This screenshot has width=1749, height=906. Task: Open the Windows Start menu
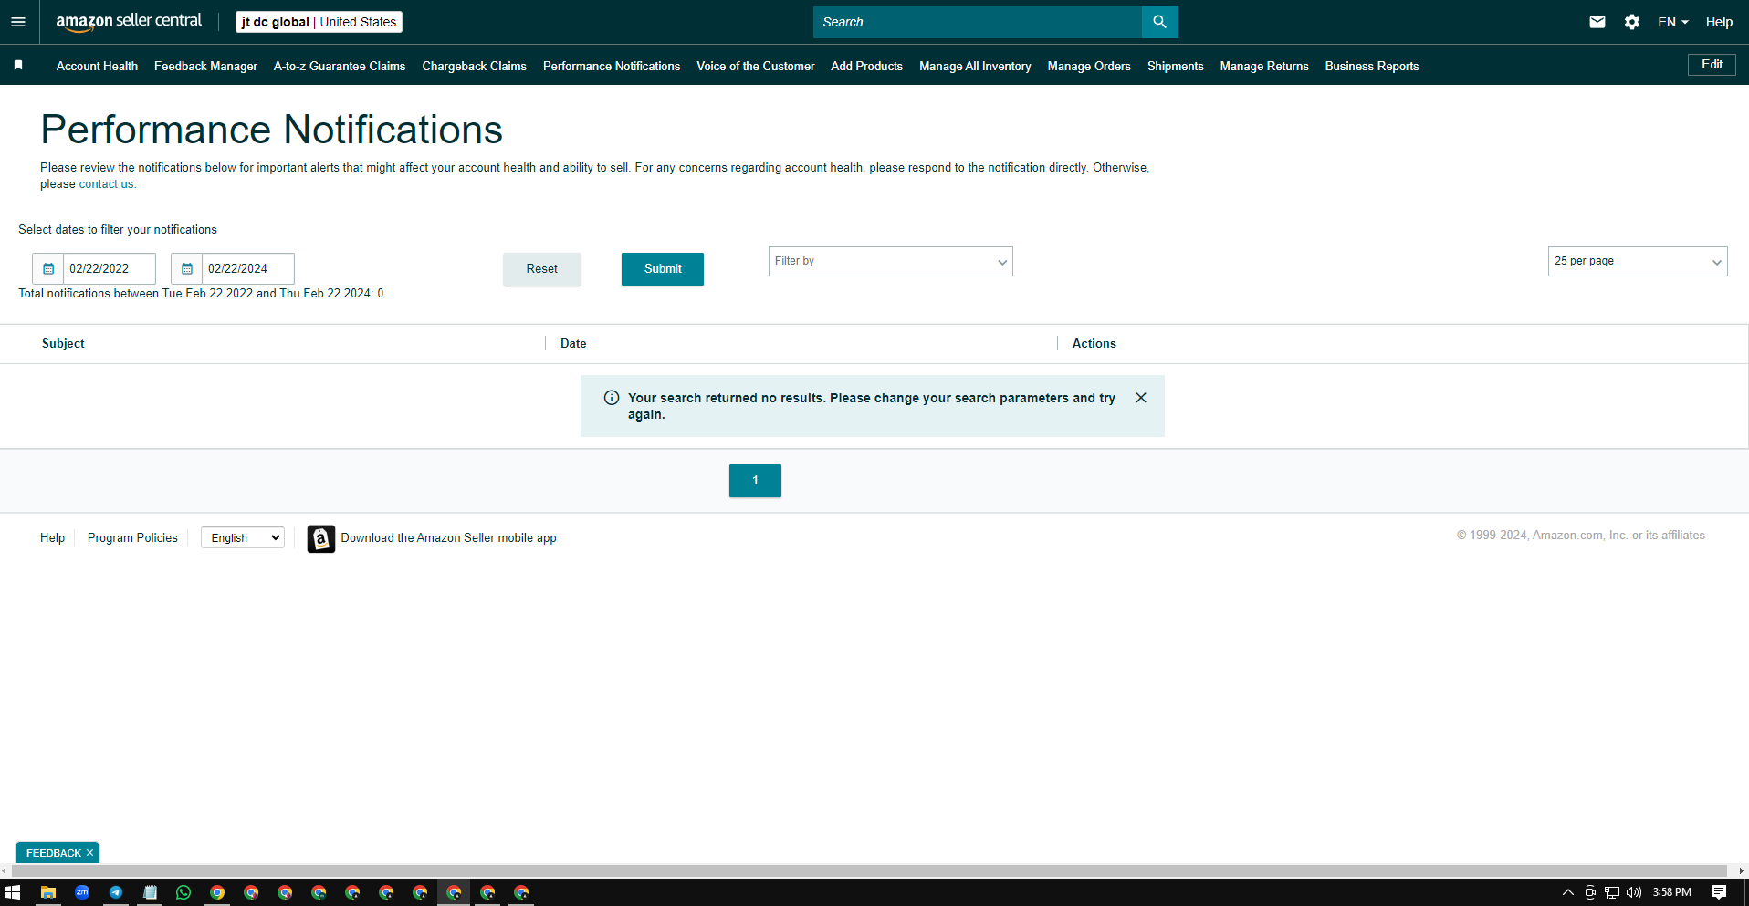pyautogui.click(x=13, y=892)
